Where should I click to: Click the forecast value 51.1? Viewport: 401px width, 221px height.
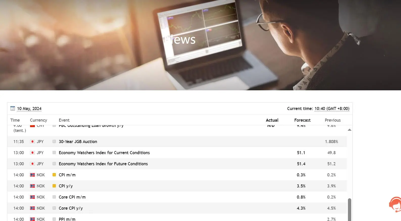click(x=301, y=153)
